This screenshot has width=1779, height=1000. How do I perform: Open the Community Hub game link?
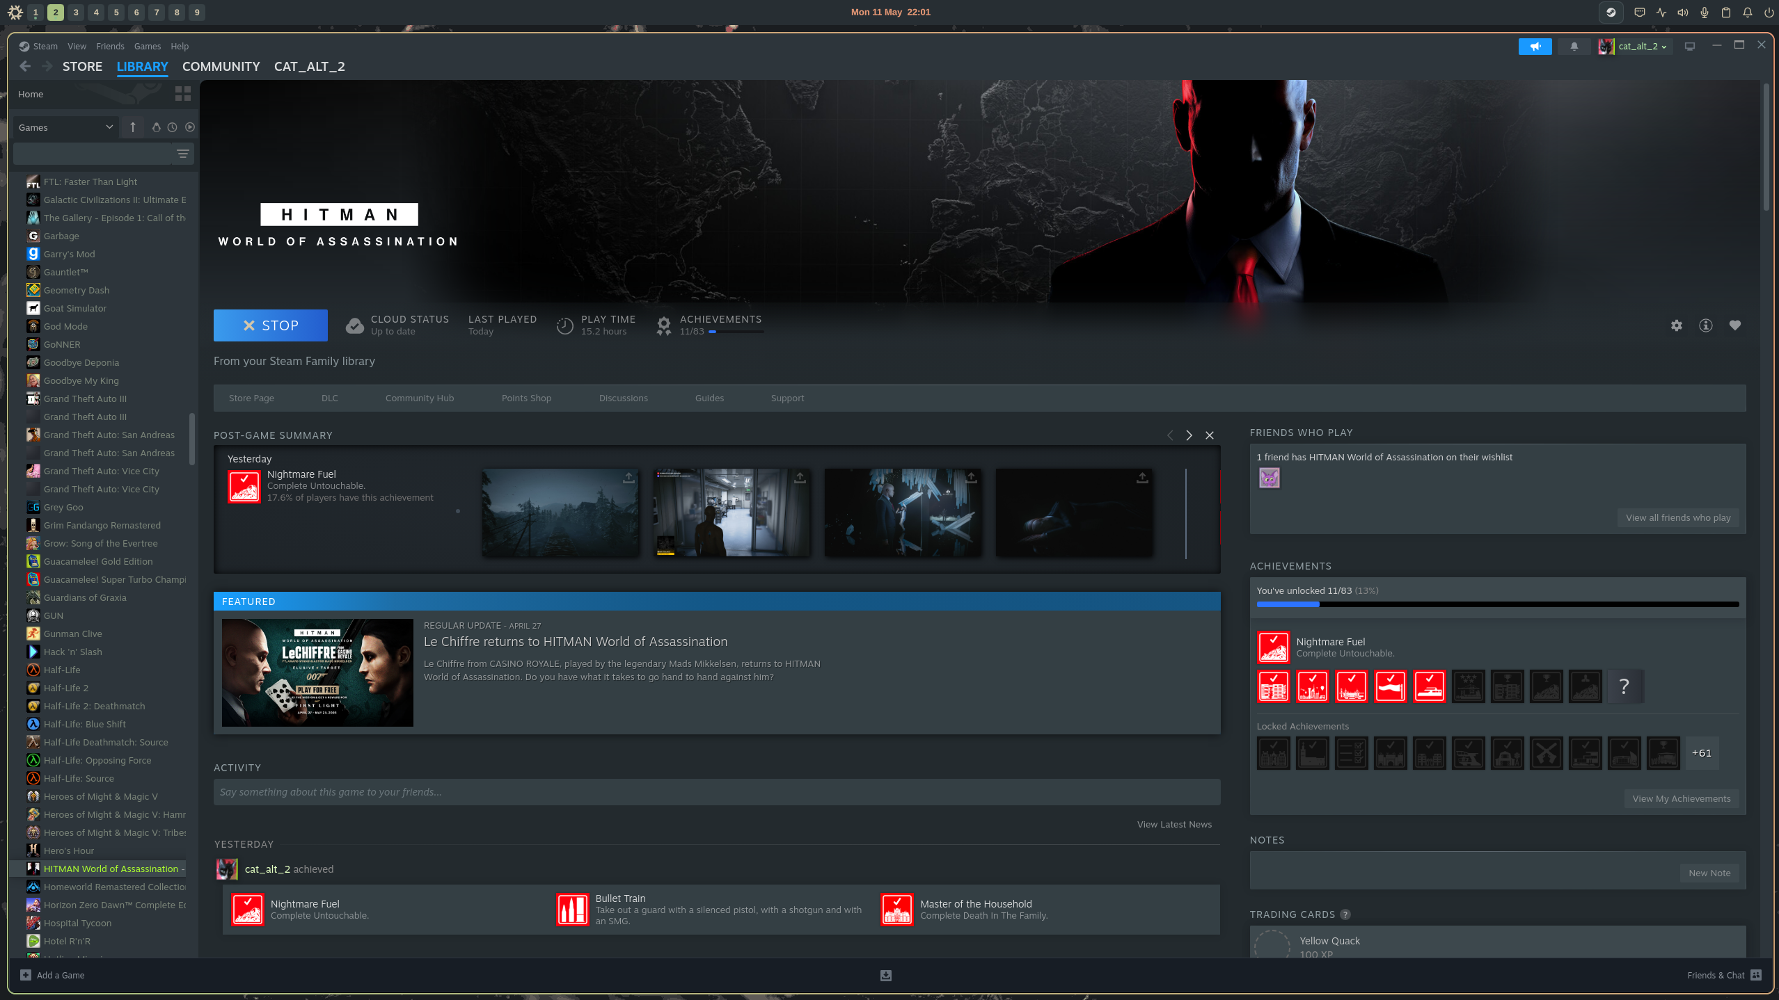(x=420, y=398)
